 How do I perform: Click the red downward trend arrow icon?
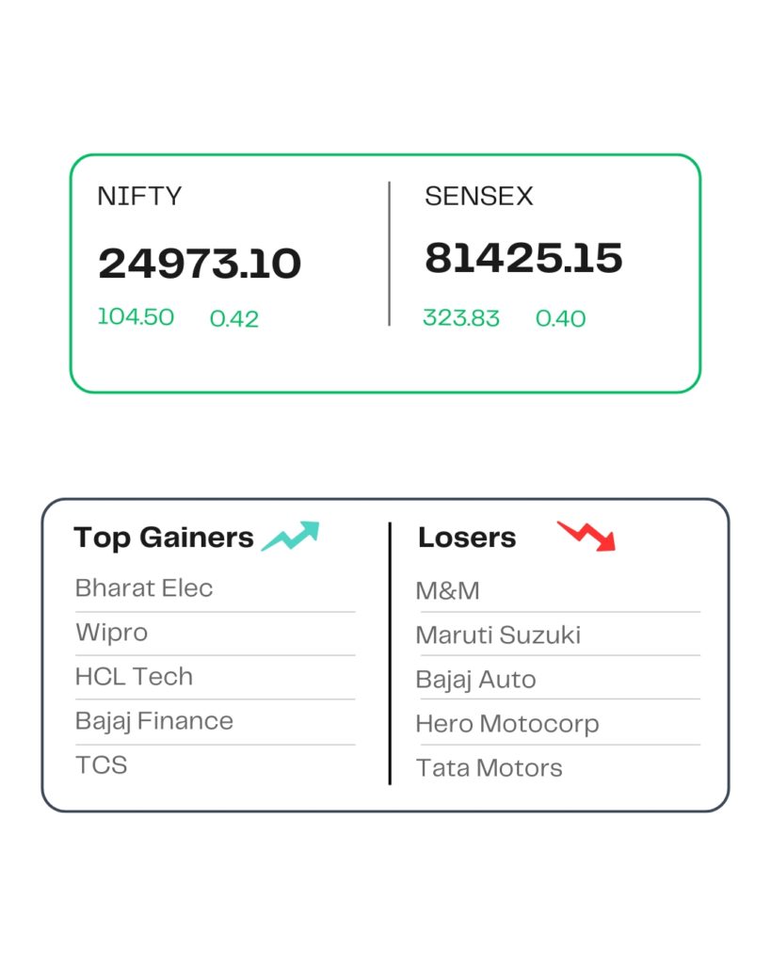pos(586,536)
